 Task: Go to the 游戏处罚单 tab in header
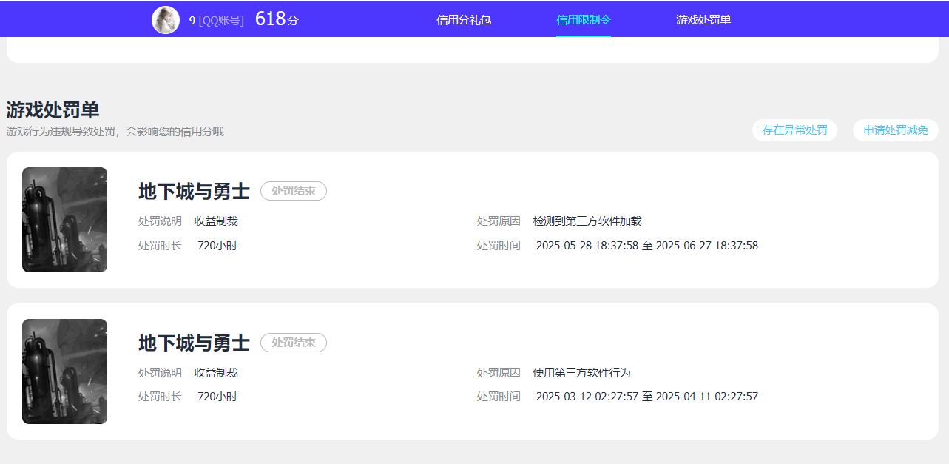pos(703,20)
